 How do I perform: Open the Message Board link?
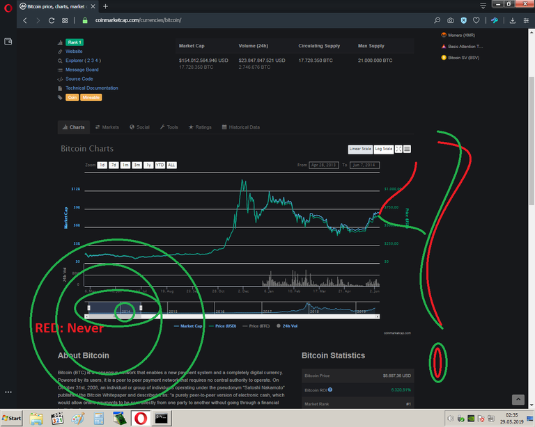(82, 70)
